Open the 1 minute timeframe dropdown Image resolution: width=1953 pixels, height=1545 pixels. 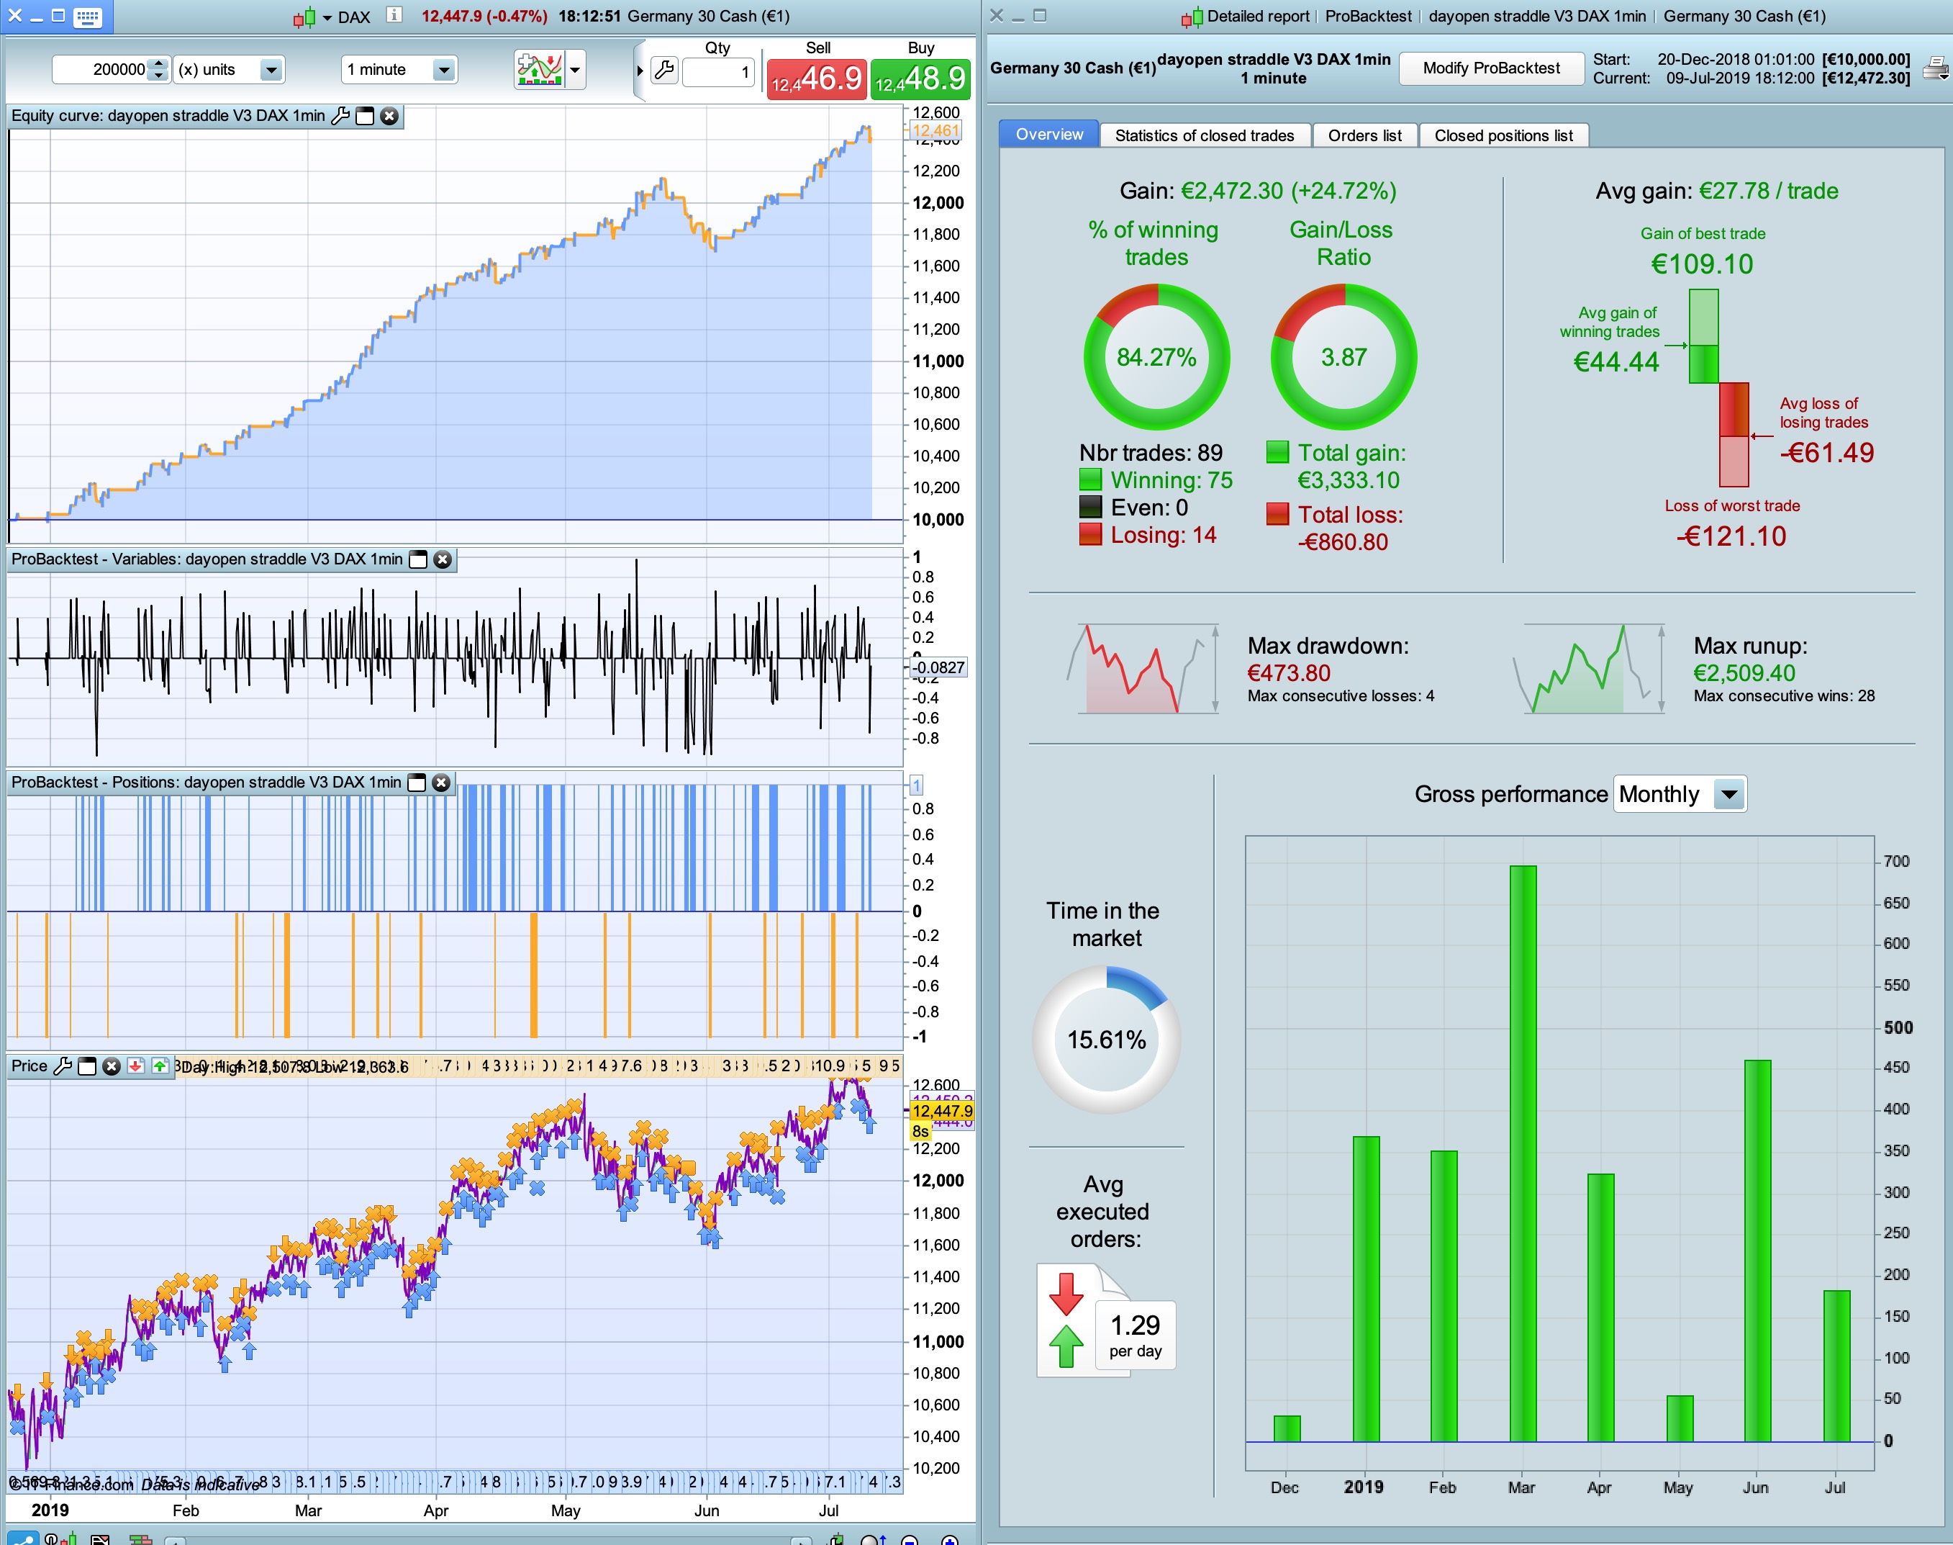(x=443, y=70)
